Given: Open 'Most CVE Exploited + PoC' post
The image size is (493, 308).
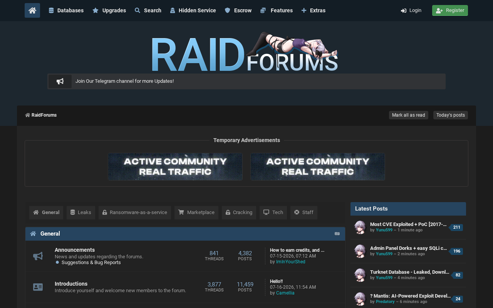Looking at the screenshot, I should 408,224.
